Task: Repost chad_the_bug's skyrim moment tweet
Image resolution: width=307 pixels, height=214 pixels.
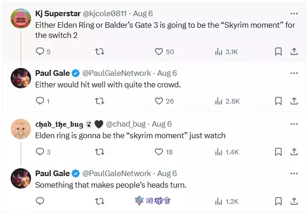Action: [99, 151]
